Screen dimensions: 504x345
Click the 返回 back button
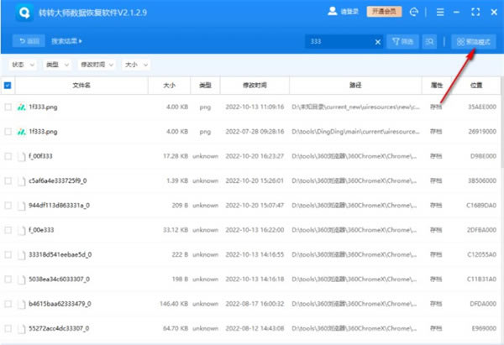click(x=29, y=41)
